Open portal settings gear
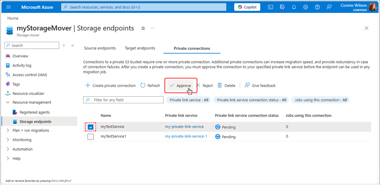Screen dimensions: 380x185 tap(305, 7)
